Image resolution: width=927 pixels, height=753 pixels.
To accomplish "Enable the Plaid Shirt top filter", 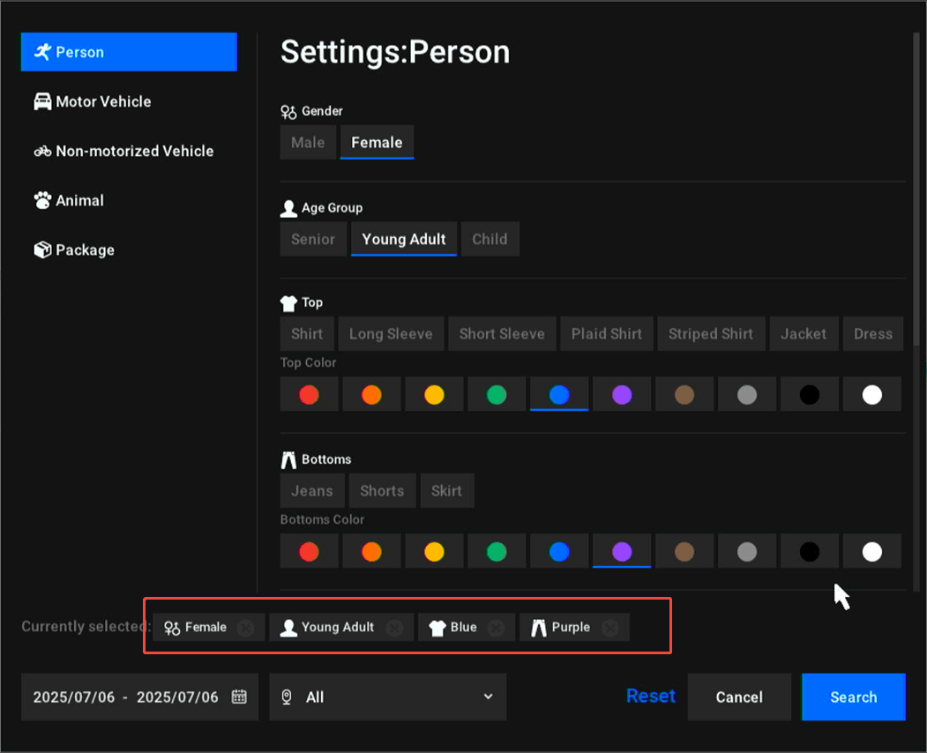I will click(x=606, y=334).
